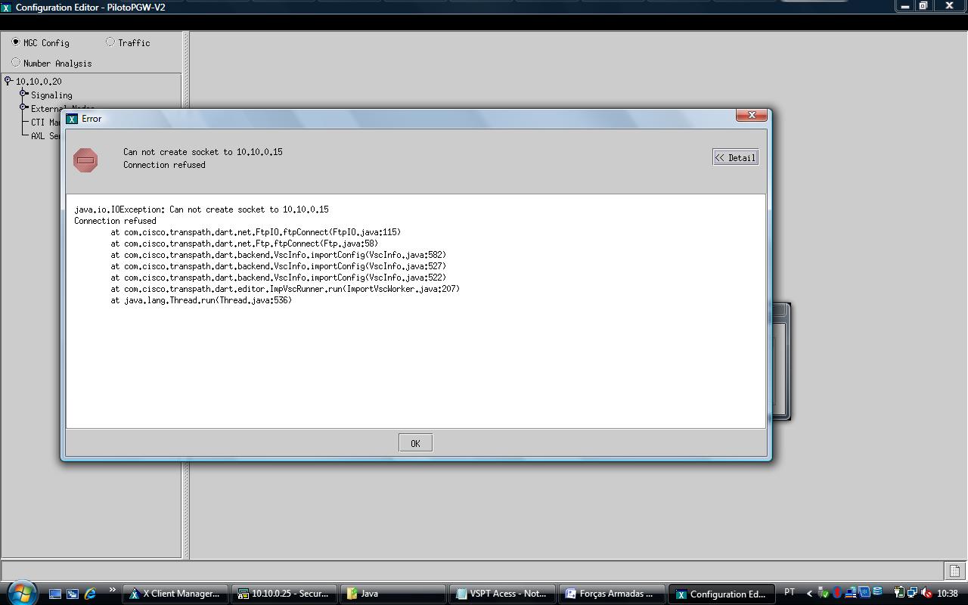Show more quick launch items chevron
Screen dimensions: 968x605
[113, 590]
